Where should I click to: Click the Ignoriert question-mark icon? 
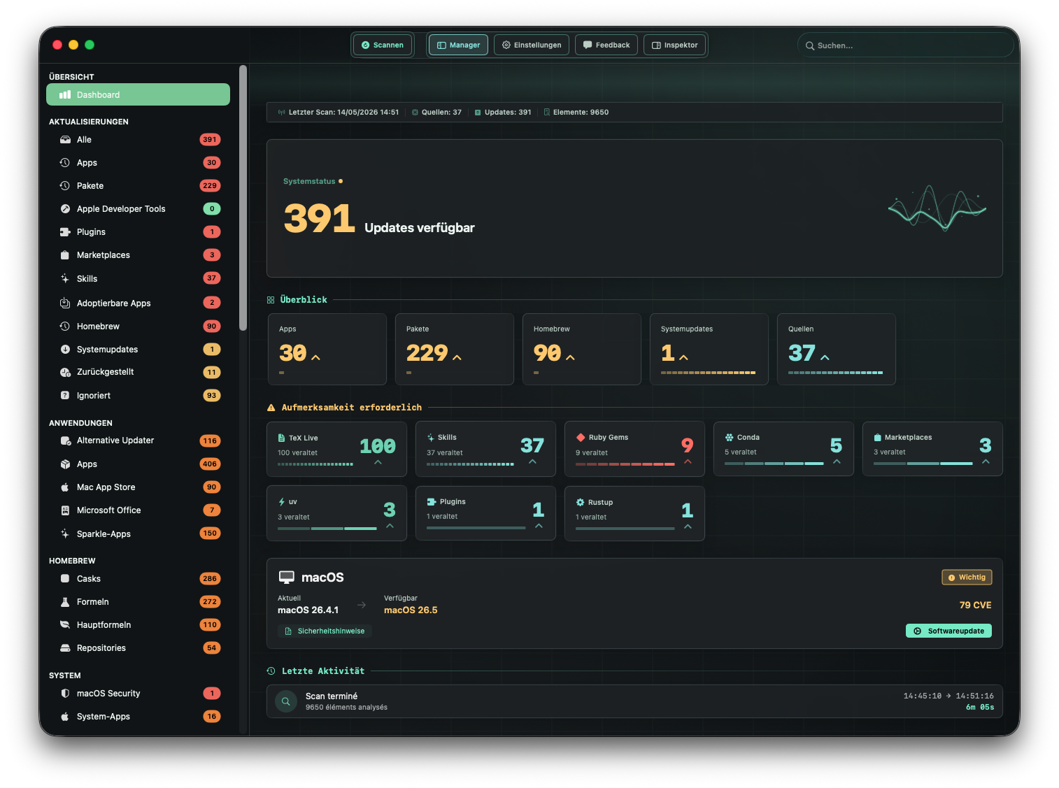click(x=65, y=396)
